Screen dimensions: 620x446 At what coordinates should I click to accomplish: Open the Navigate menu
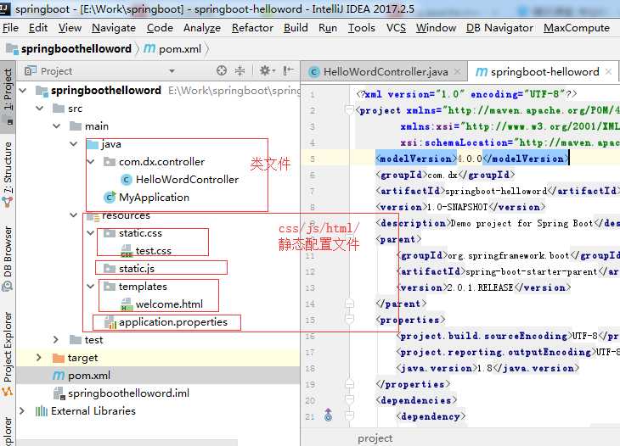(114, 28)
